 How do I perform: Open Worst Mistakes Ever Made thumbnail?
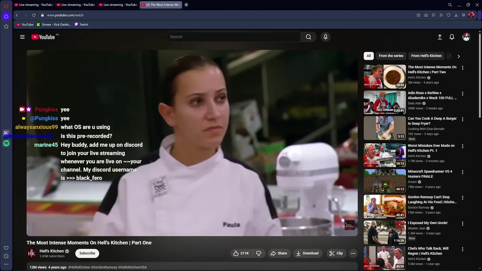coord(384,155)
